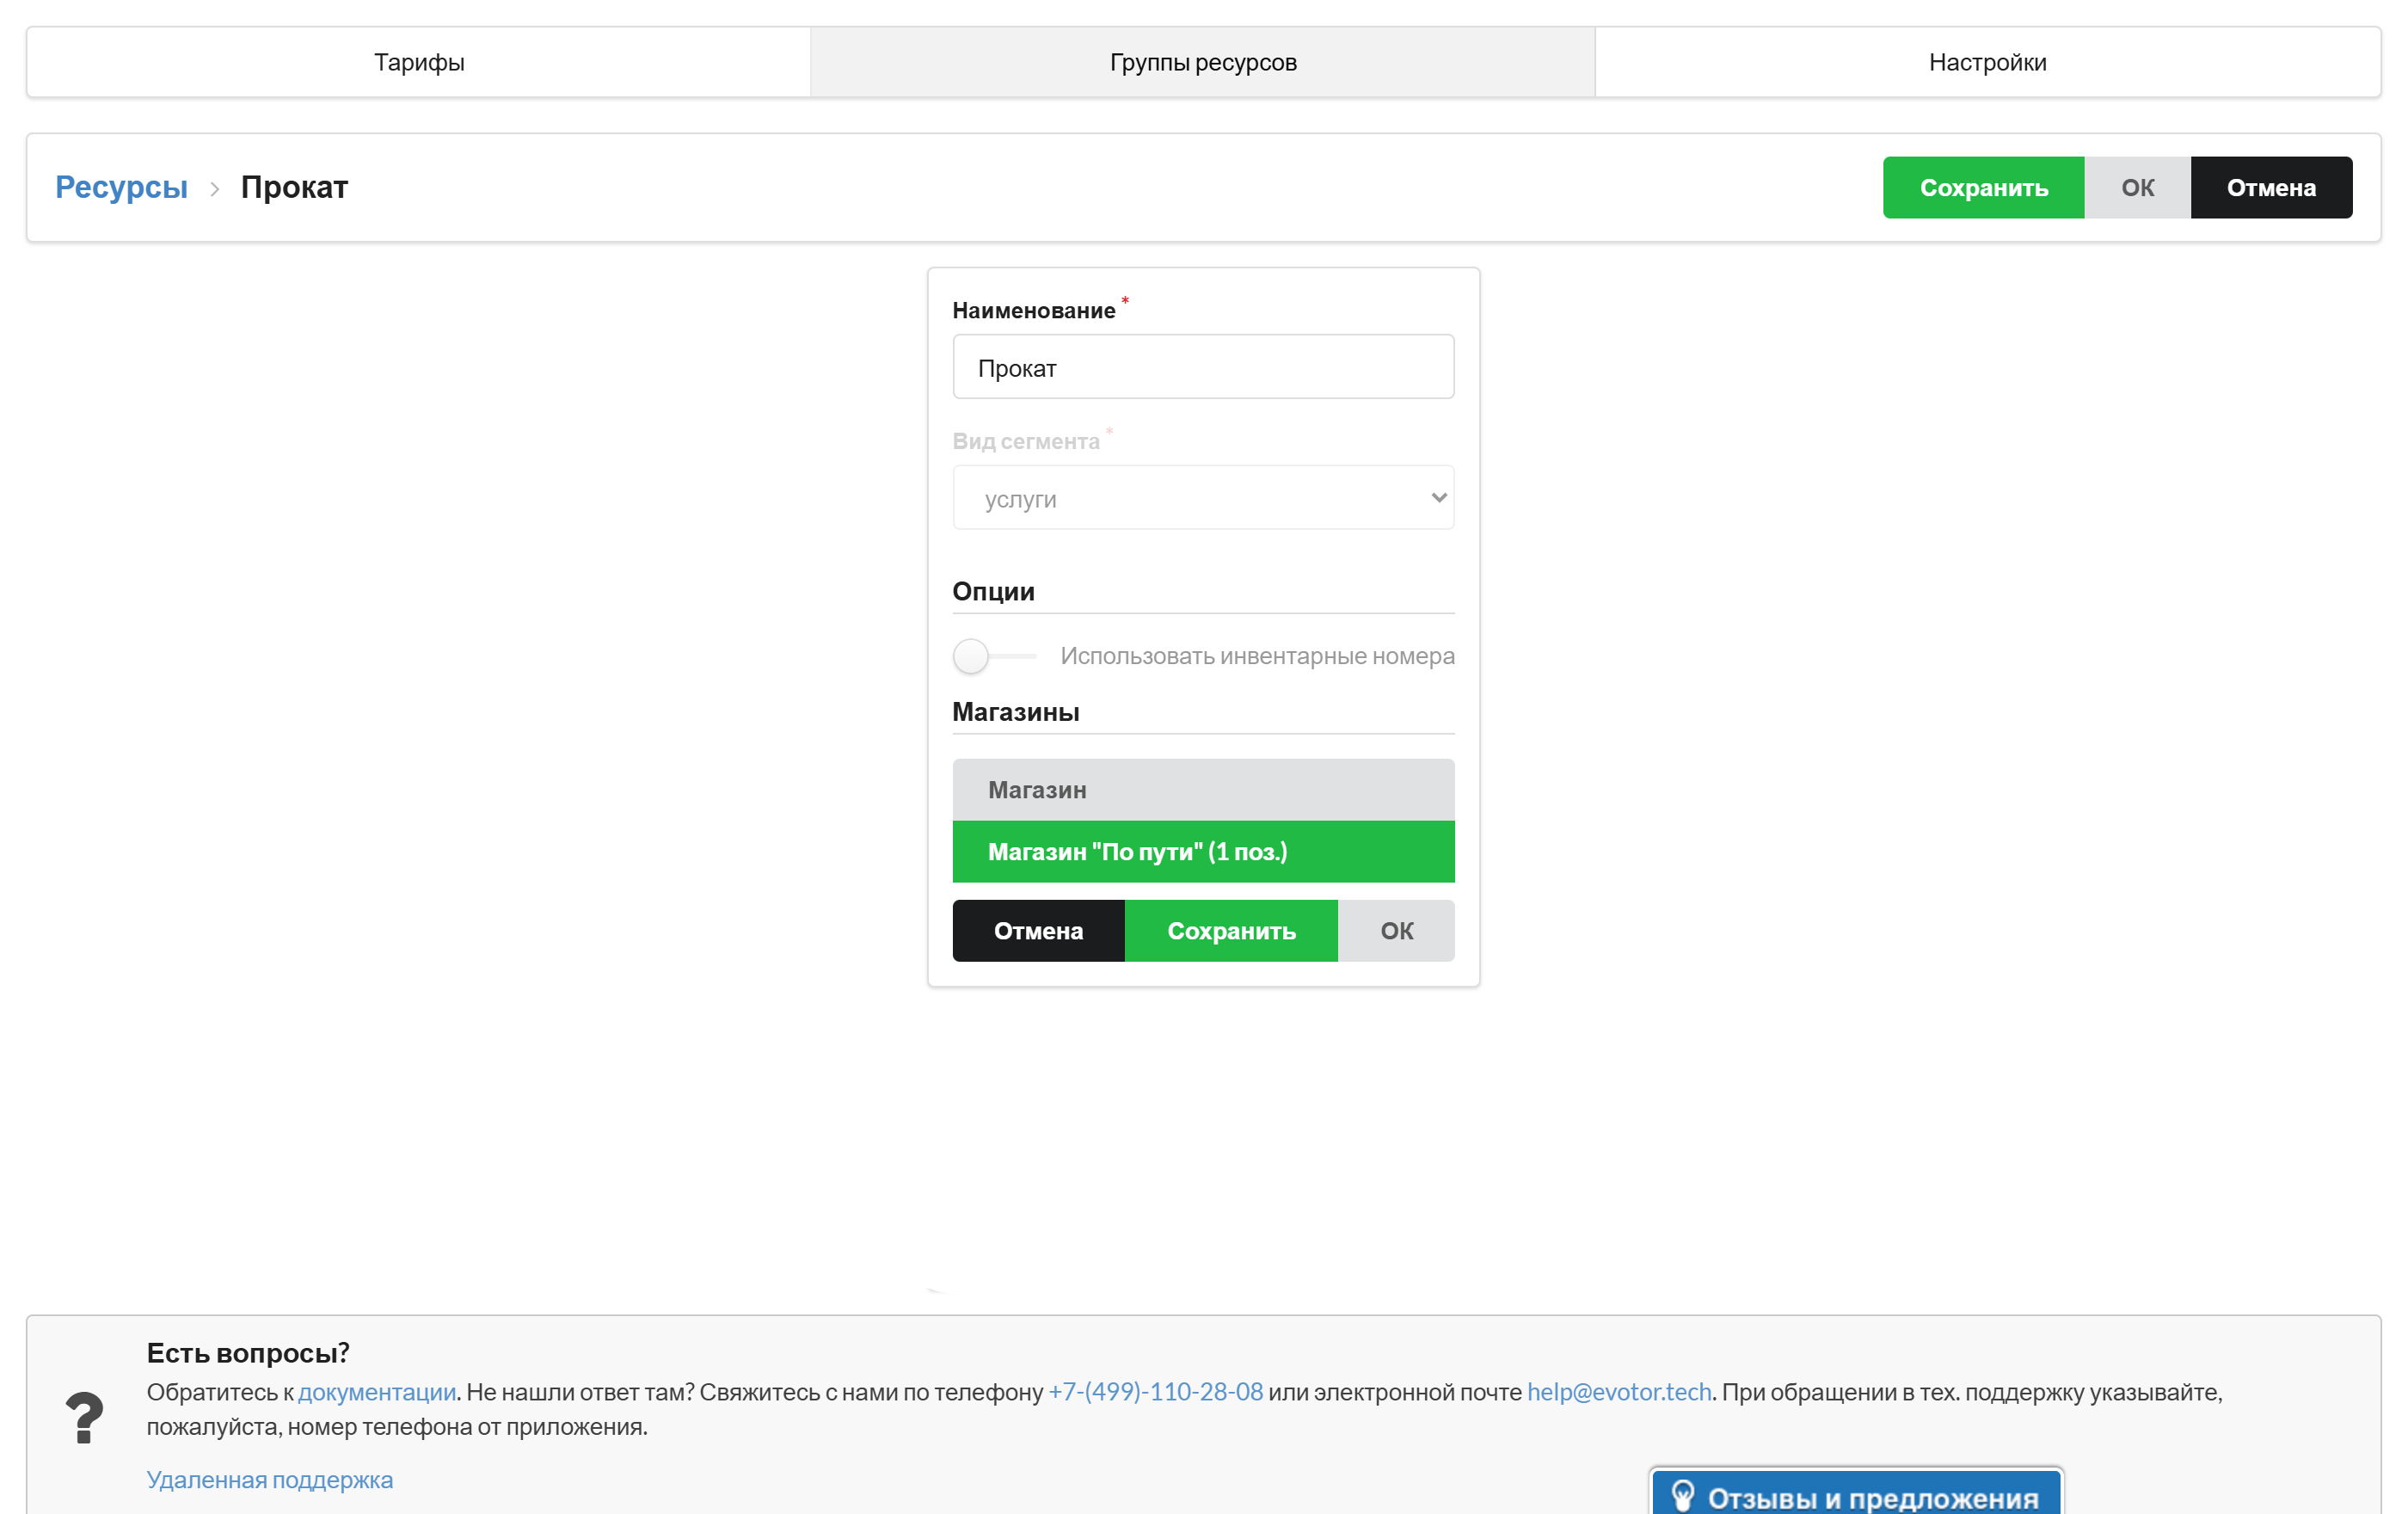
Task: Click the phone number +7-(499)-110-28-08
Action: (x=1155, y=1391)
